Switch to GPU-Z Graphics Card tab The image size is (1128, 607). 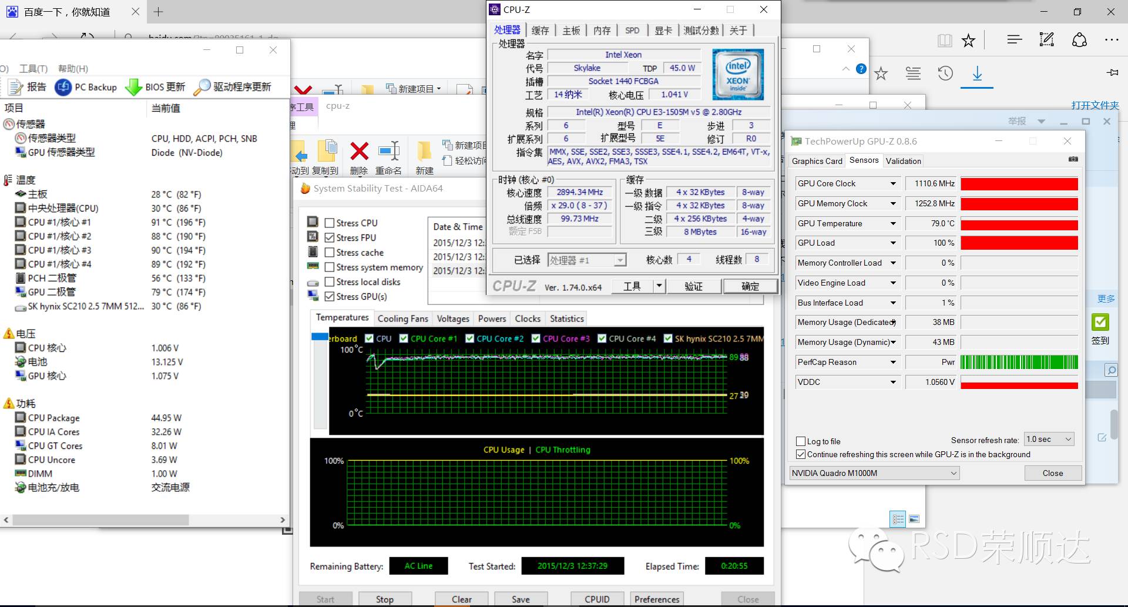(817, 161)
